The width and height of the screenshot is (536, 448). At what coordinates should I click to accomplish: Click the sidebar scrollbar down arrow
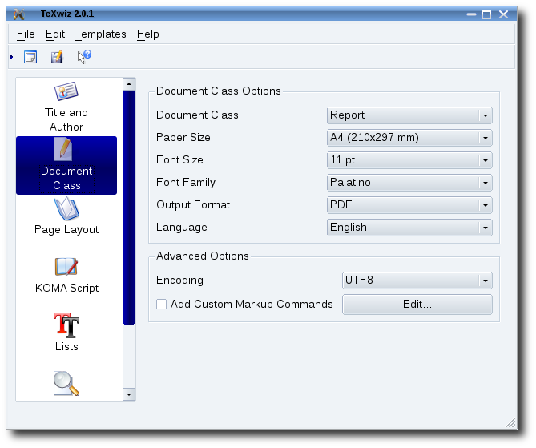tap(129, 394)
